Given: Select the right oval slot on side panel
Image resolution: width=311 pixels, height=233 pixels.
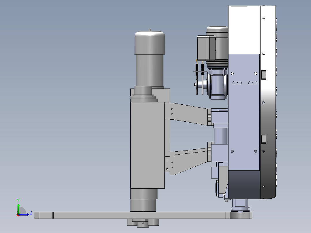Looking at the screenshot, I should tap(253, 83).
